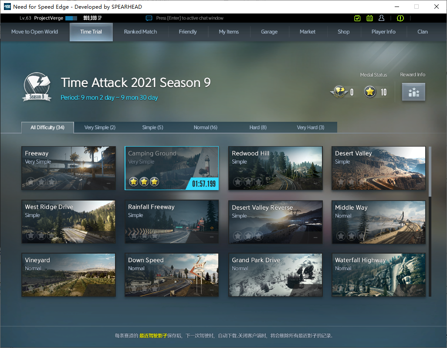Select the All Difficulty (34) tab
The image size is (447, 348).
[x=47, y=127]
